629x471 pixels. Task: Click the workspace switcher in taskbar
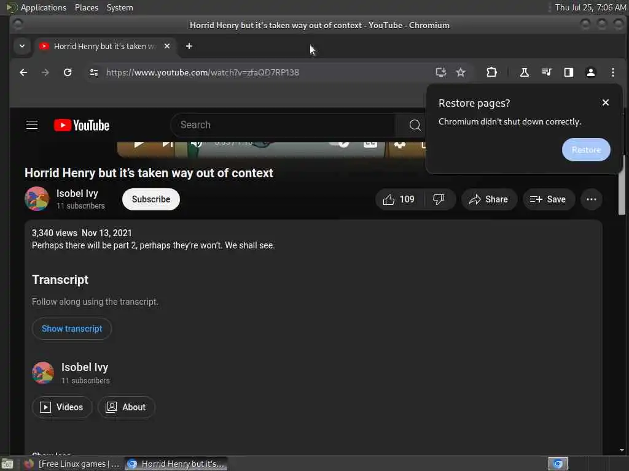558,464
